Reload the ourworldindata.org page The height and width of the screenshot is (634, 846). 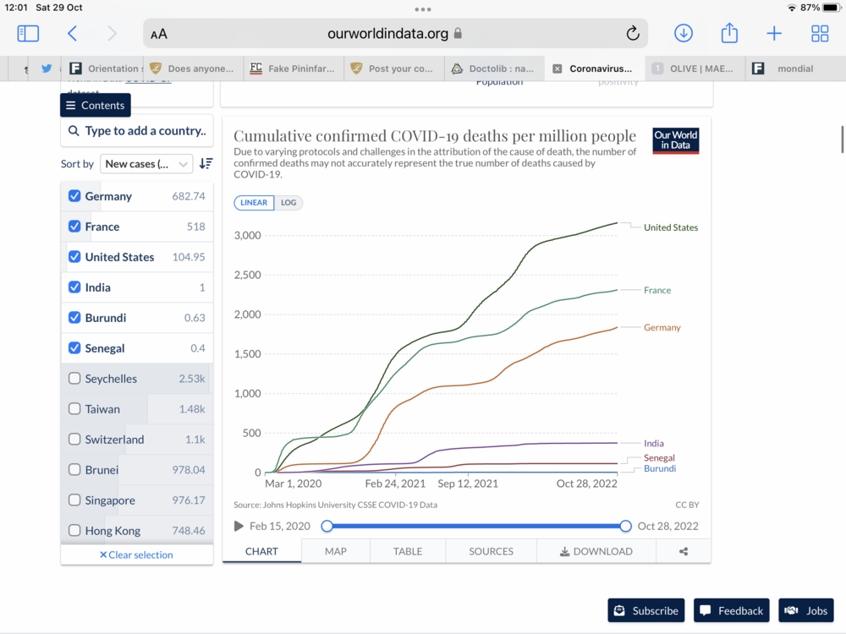pos(632,34)
